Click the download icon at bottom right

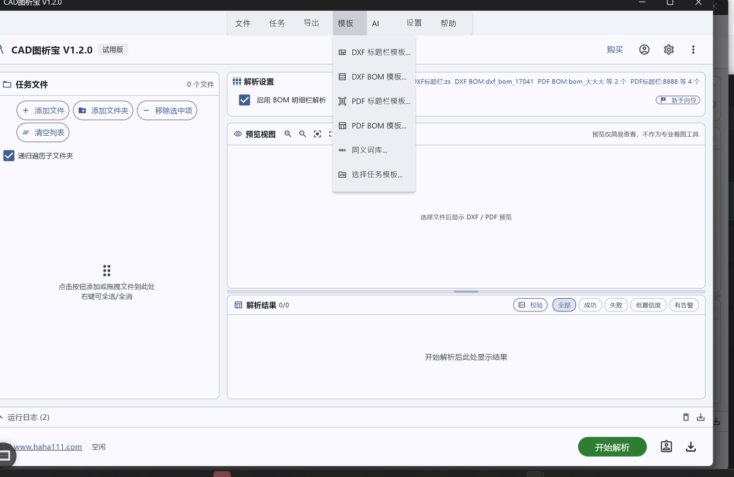coord(691,447)
